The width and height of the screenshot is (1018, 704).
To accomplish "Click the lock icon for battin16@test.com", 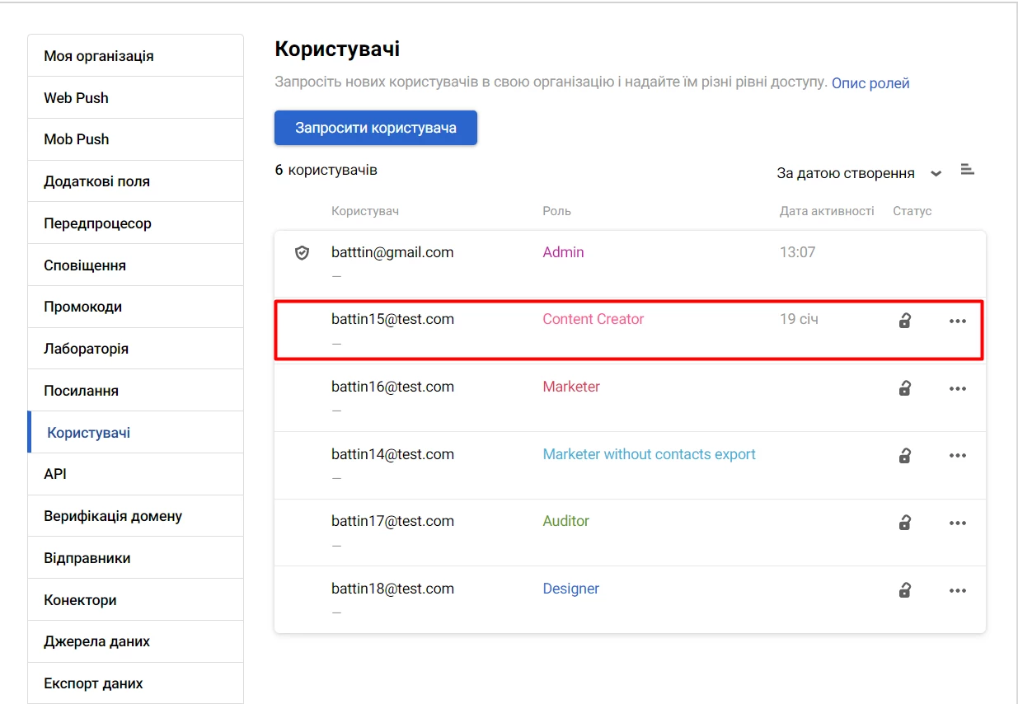I will (904, 388).
